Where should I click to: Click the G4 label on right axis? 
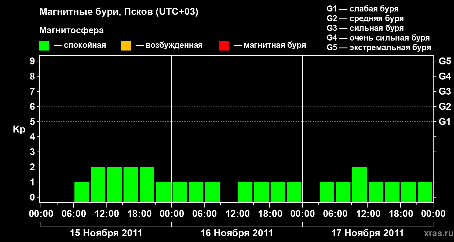click(445, 76)
